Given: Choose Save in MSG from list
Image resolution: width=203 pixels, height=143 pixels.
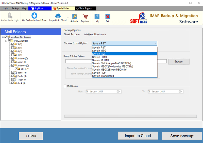Looking at the screenshot, I should (x=124, y=51).
